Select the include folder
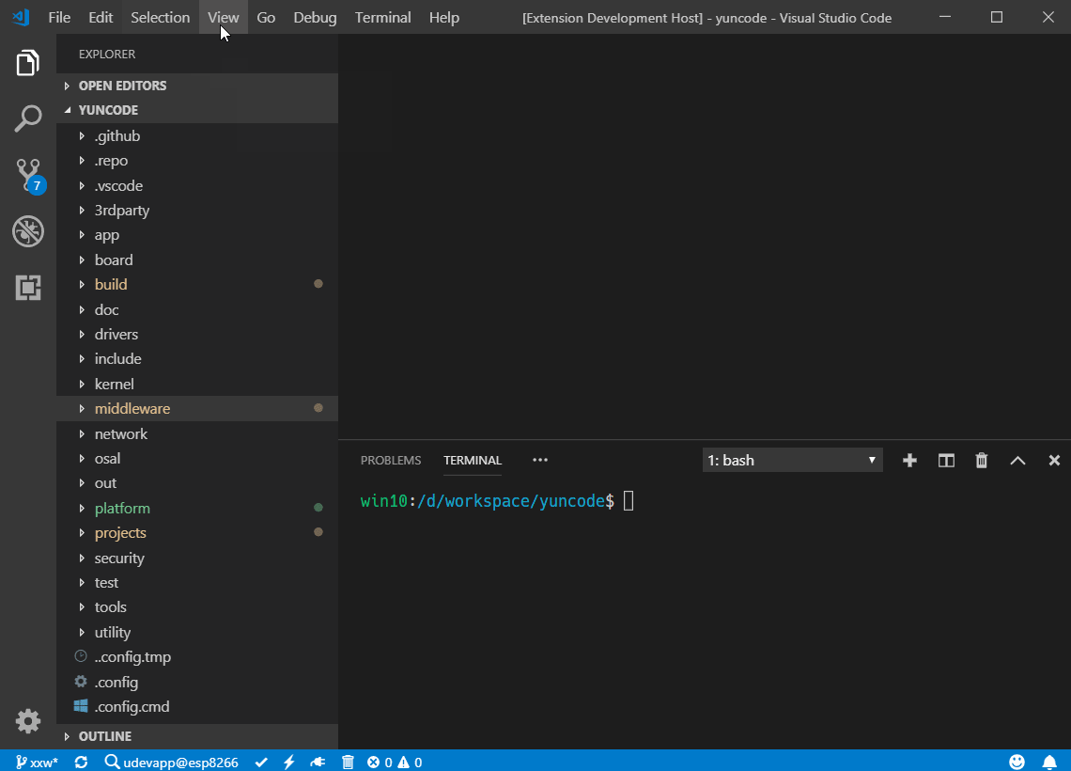This screenshot has height=771, width=1071. 196,359
